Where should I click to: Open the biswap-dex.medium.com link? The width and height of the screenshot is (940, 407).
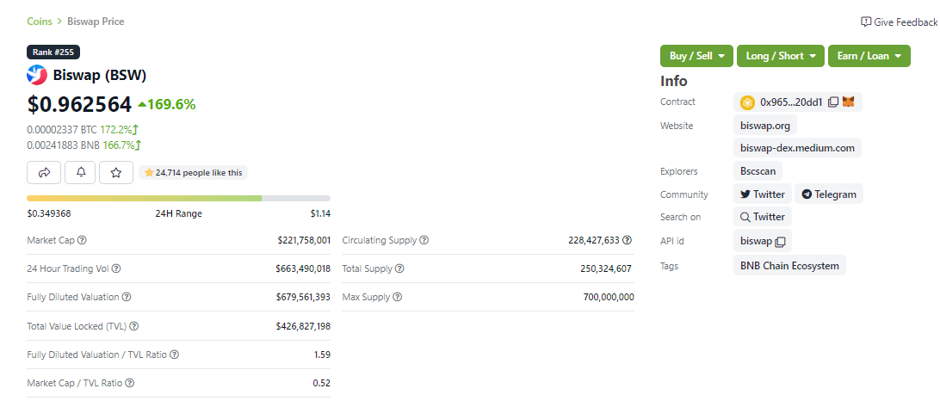(797, 148)
